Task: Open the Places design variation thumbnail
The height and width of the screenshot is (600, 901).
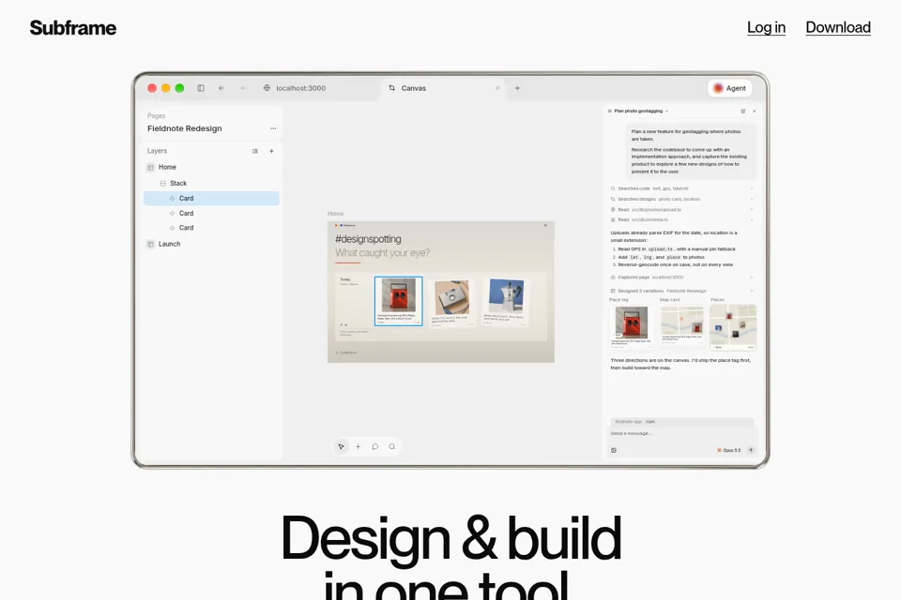Action: (733, 326)
